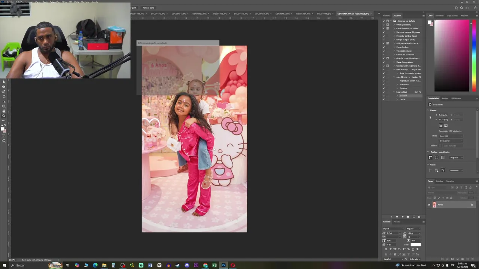Set canvas orientation to landscape
Screen dimensions: 479x269
pyautogui.click(x=446, y=126)
